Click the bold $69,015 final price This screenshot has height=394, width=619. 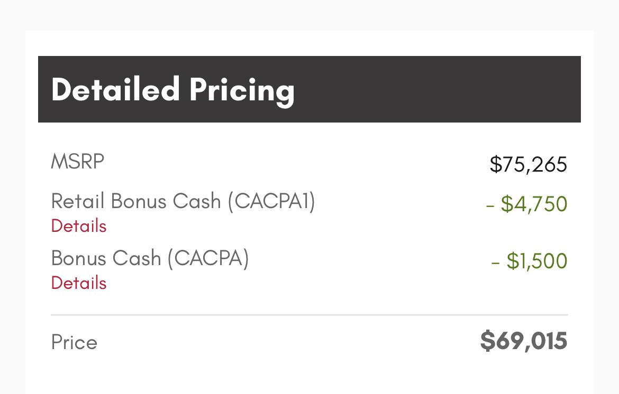tap(524, 341)
